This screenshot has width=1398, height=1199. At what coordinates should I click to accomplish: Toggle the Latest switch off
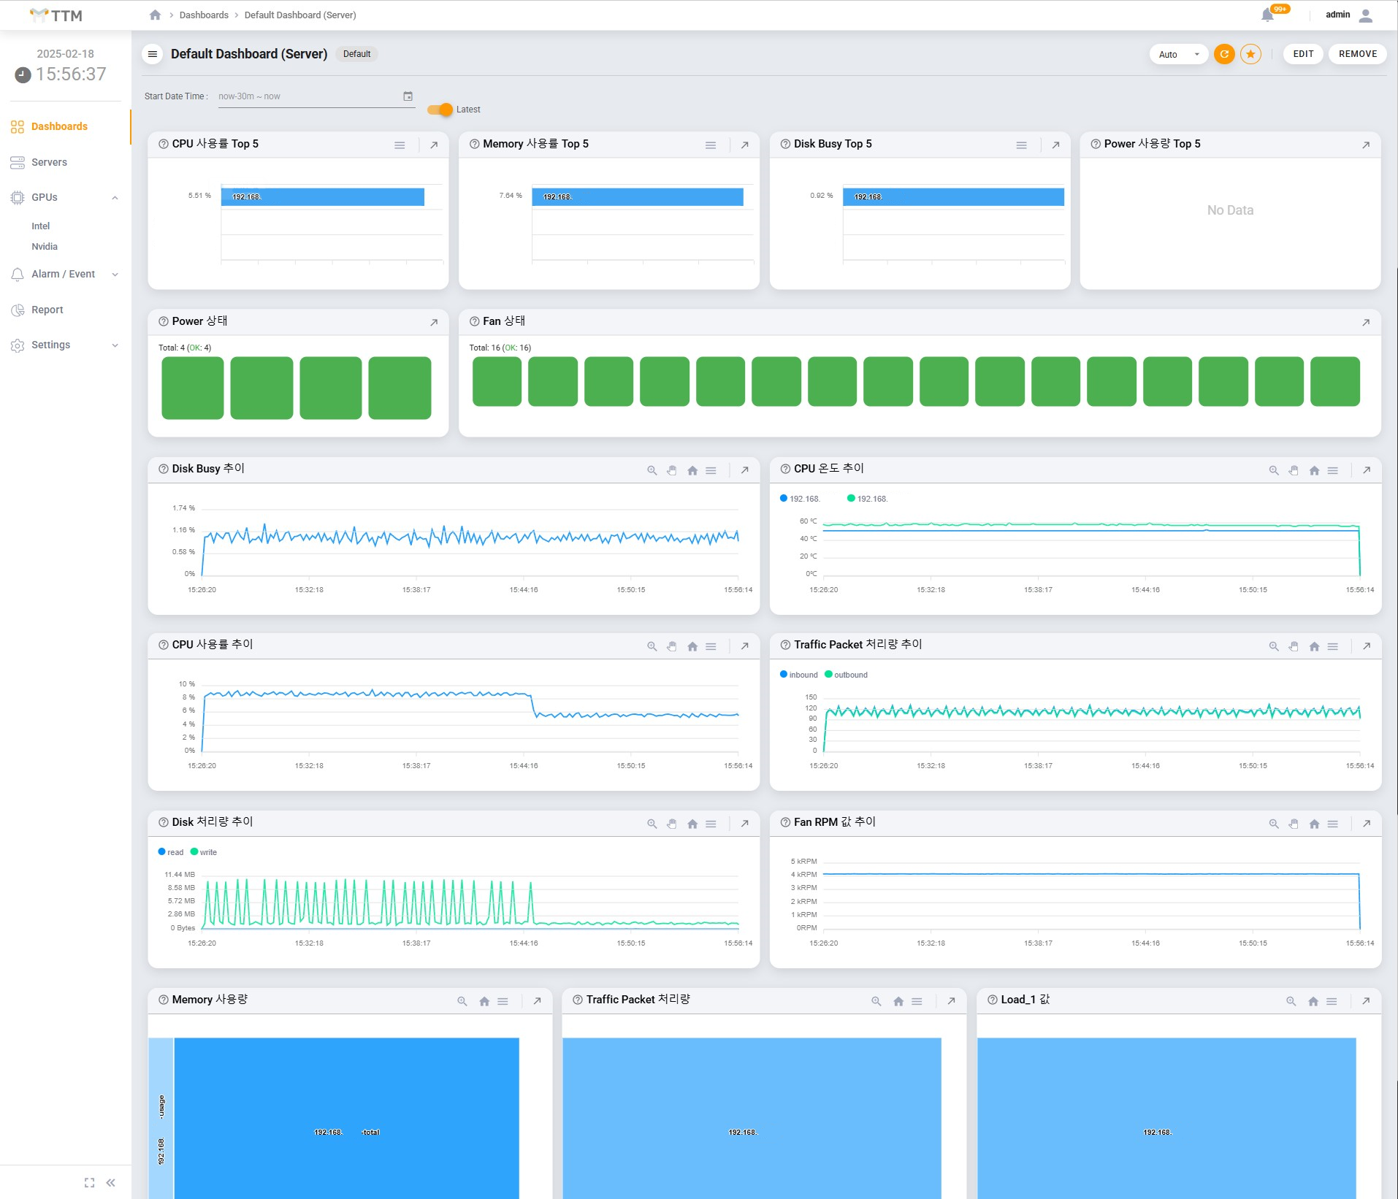coord(440,110)
